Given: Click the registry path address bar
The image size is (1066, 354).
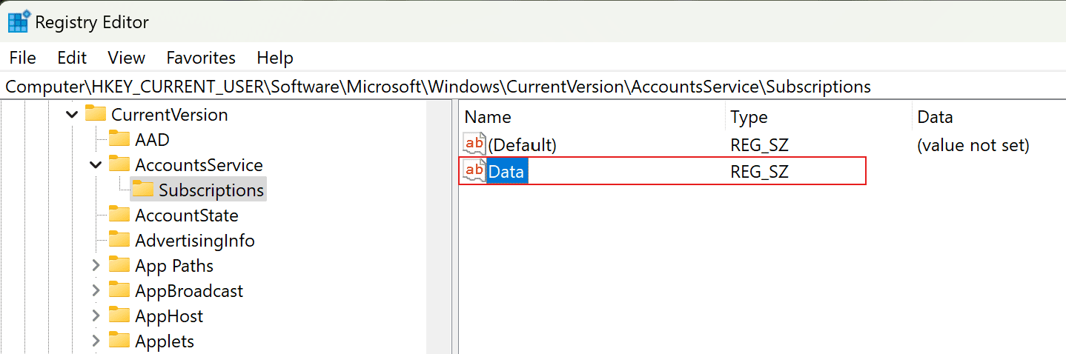Looking at the screenshot, I should pyautogui.click(x=533, y=87).
